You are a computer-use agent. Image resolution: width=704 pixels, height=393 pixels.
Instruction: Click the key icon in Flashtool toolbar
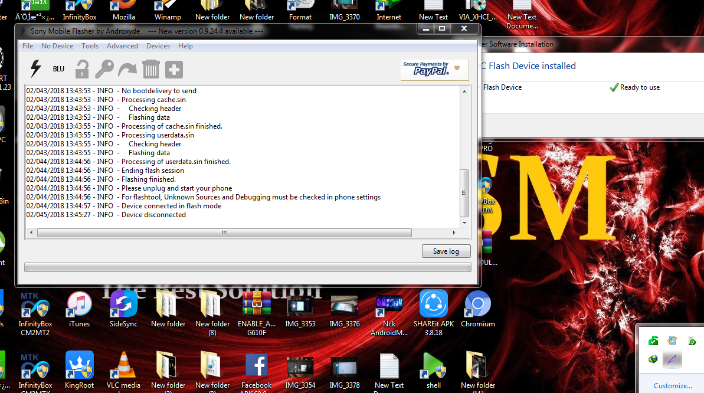pos(104,68)
